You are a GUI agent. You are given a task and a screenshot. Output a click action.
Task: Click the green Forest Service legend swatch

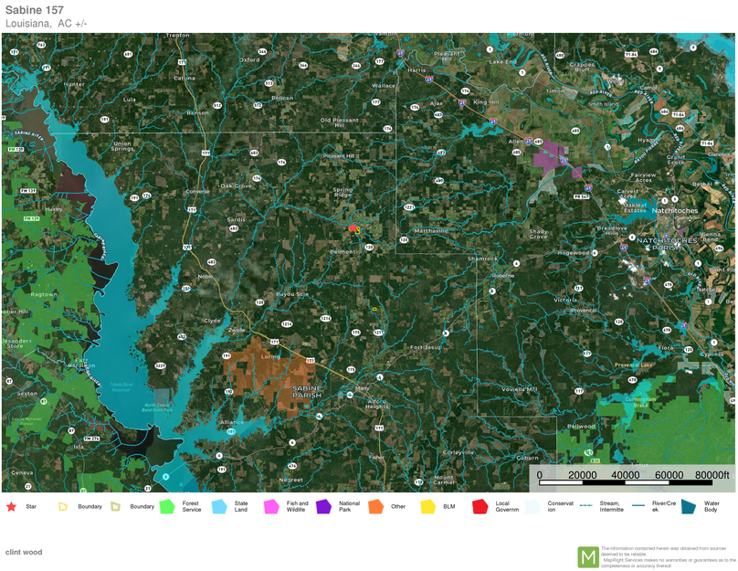click(167, 506)
